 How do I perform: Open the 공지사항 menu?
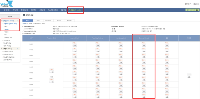pos(7,10)
